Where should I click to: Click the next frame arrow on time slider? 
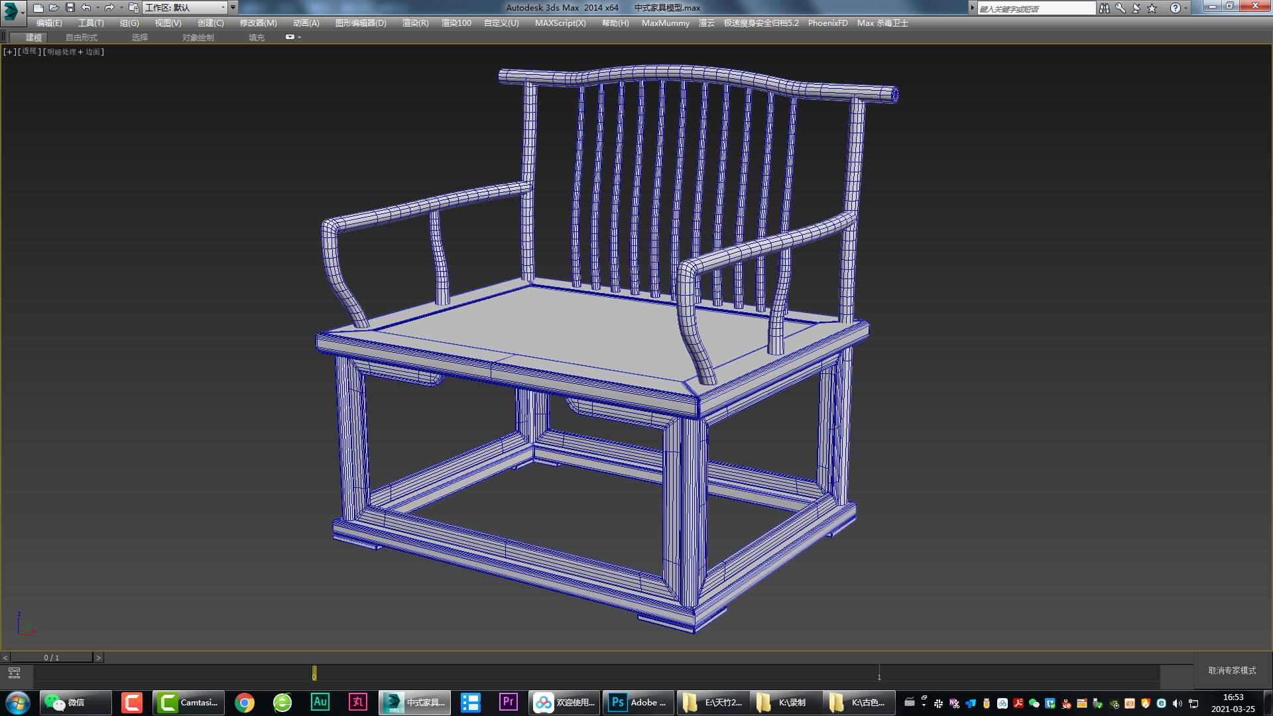click(x=99, y=658)
